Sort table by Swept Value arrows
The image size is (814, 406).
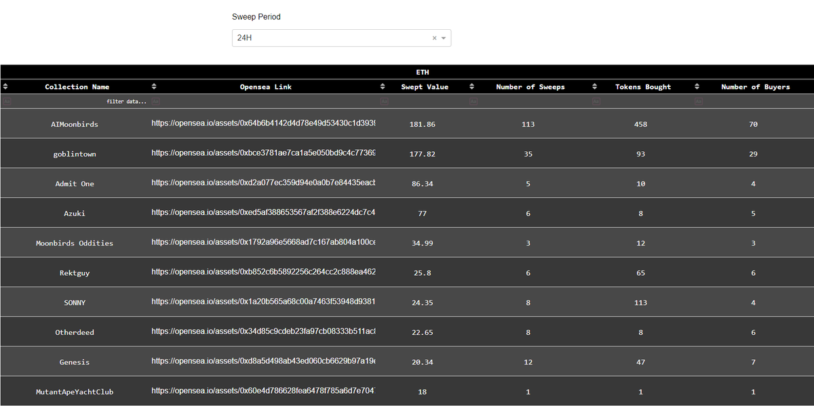383,87
